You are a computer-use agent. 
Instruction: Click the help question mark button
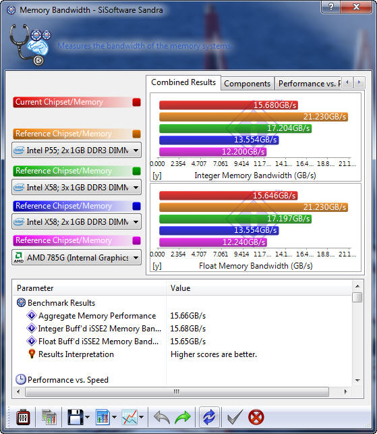[x=331, y=7]
